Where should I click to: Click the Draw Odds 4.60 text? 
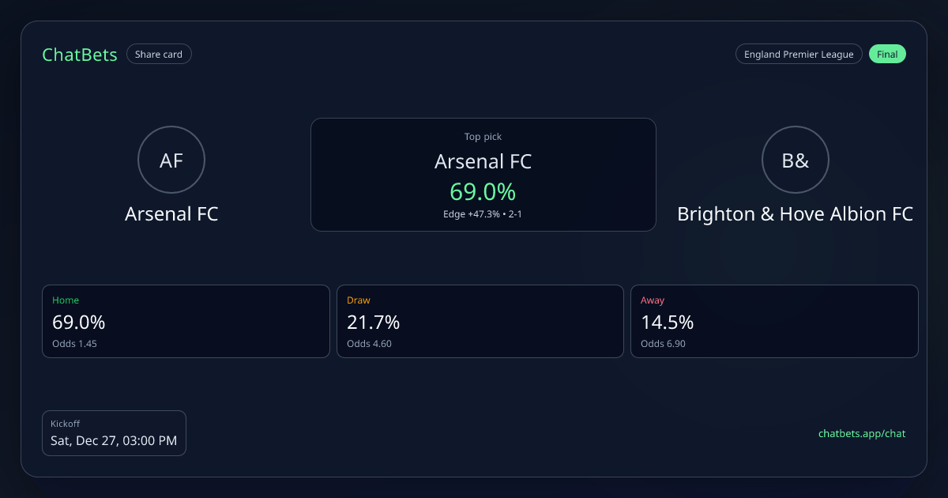tap(369, 344)
